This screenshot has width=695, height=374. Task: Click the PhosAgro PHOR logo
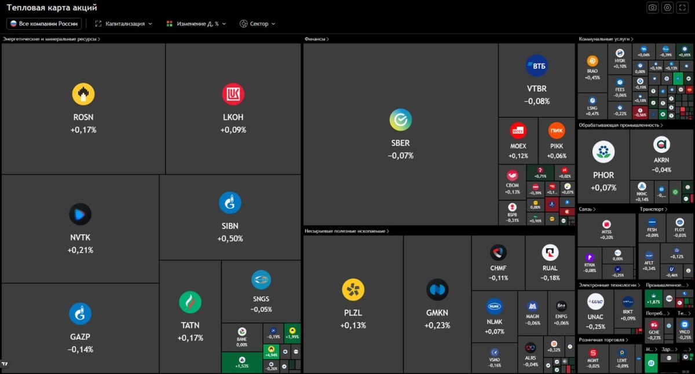pos(603,152)
